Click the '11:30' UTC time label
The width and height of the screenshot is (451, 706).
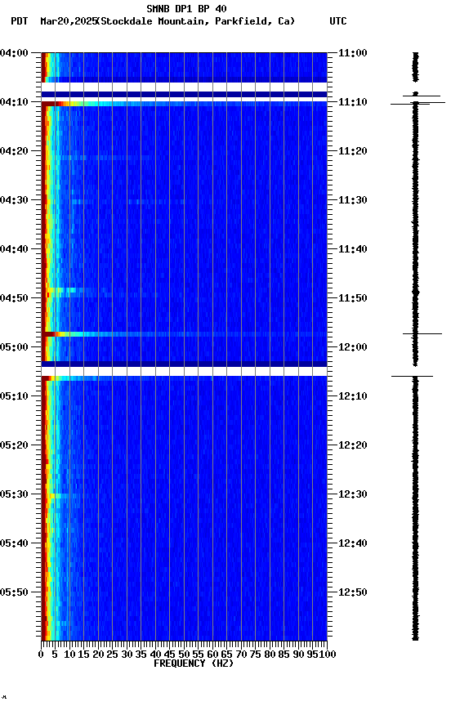point(353,200)
